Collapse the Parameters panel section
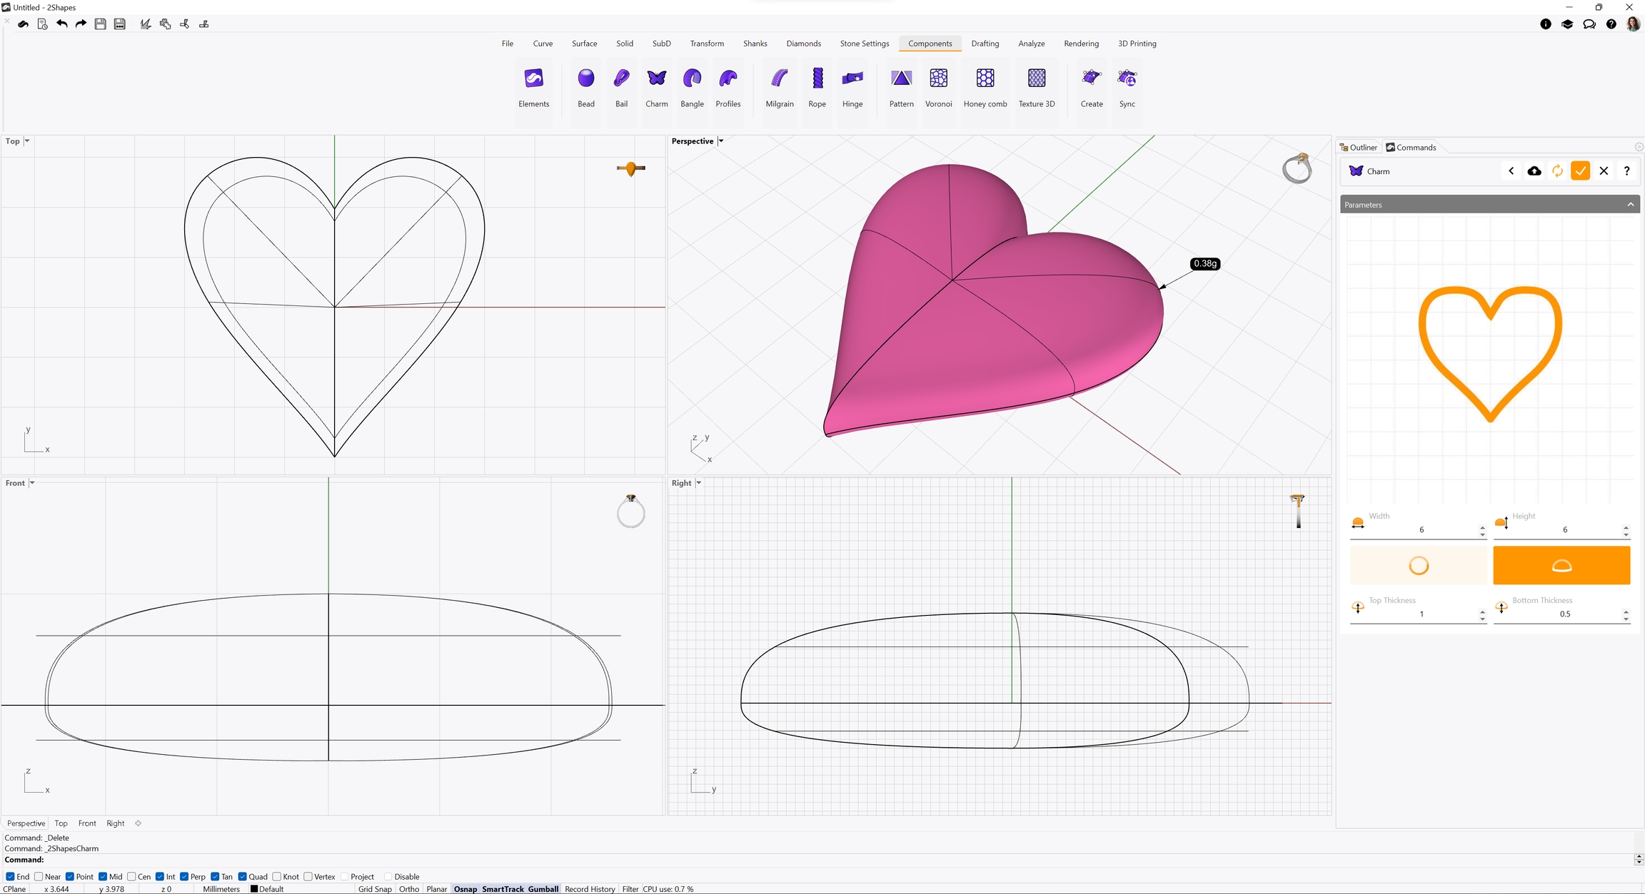This screenshot has width=1645, height=894. [x=1630, y=205]
